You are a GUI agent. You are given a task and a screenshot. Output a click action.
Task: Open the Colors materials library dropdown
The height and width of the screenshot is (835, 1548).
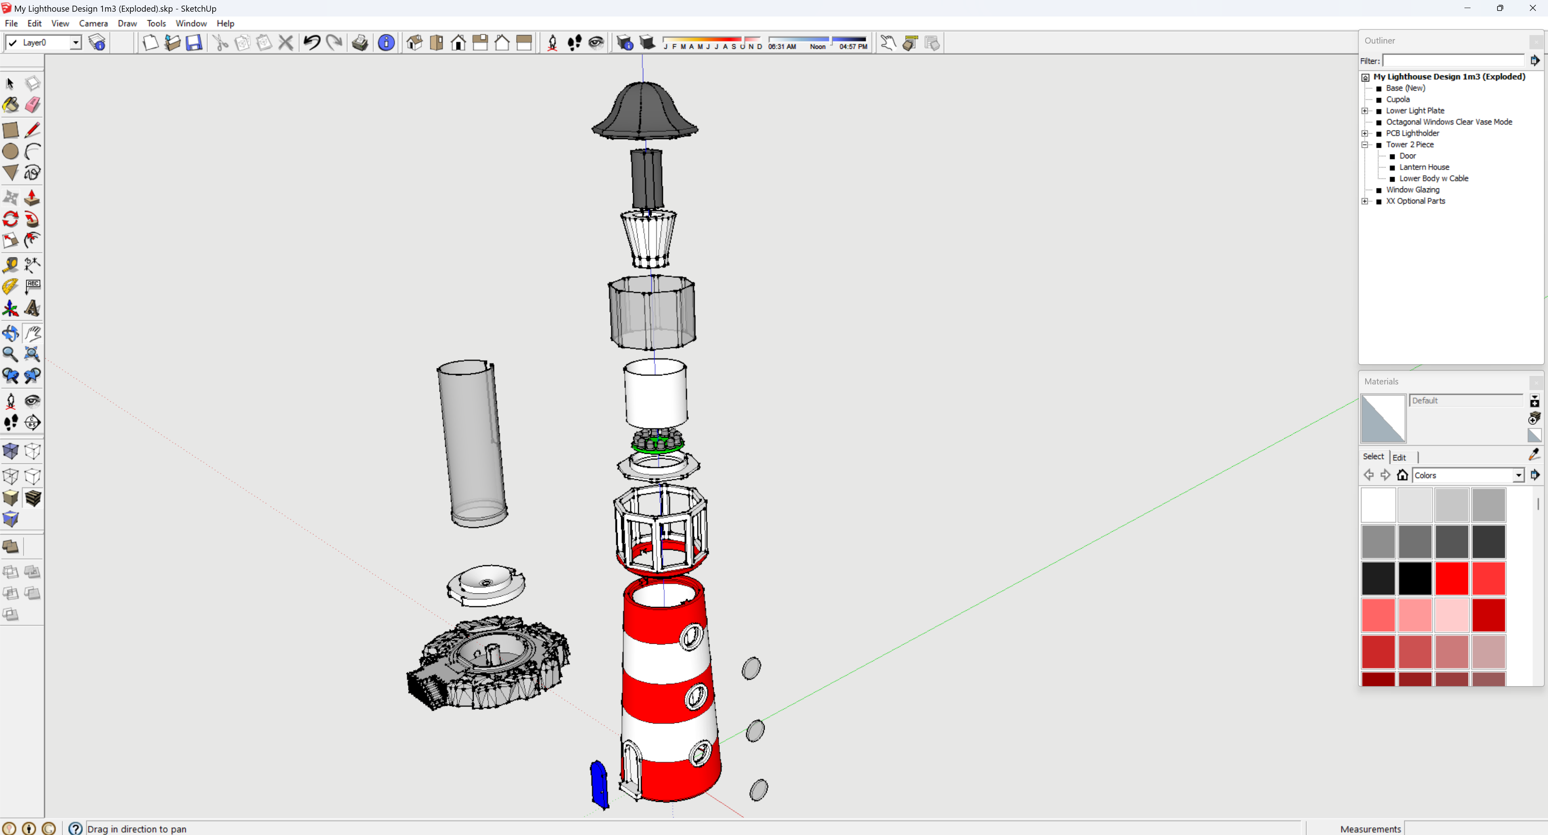pos(1518,475)
